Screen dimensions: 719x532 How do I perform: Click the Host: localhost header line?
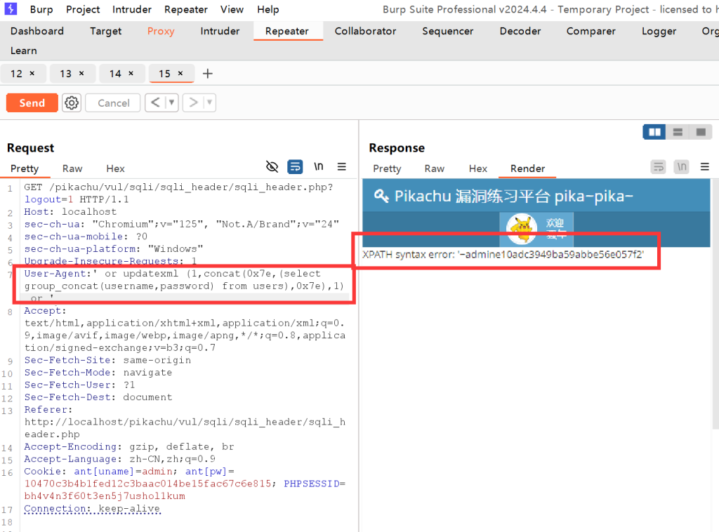(x=70, y=212)
